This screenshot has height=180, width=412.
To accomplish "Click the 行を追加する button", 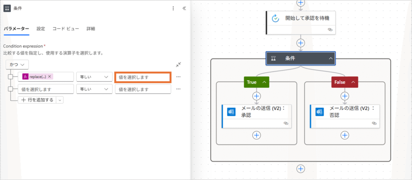I will [x=37, y=100].
